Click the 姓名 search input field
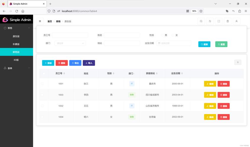The image size is (250, 147). pos(122,35)
